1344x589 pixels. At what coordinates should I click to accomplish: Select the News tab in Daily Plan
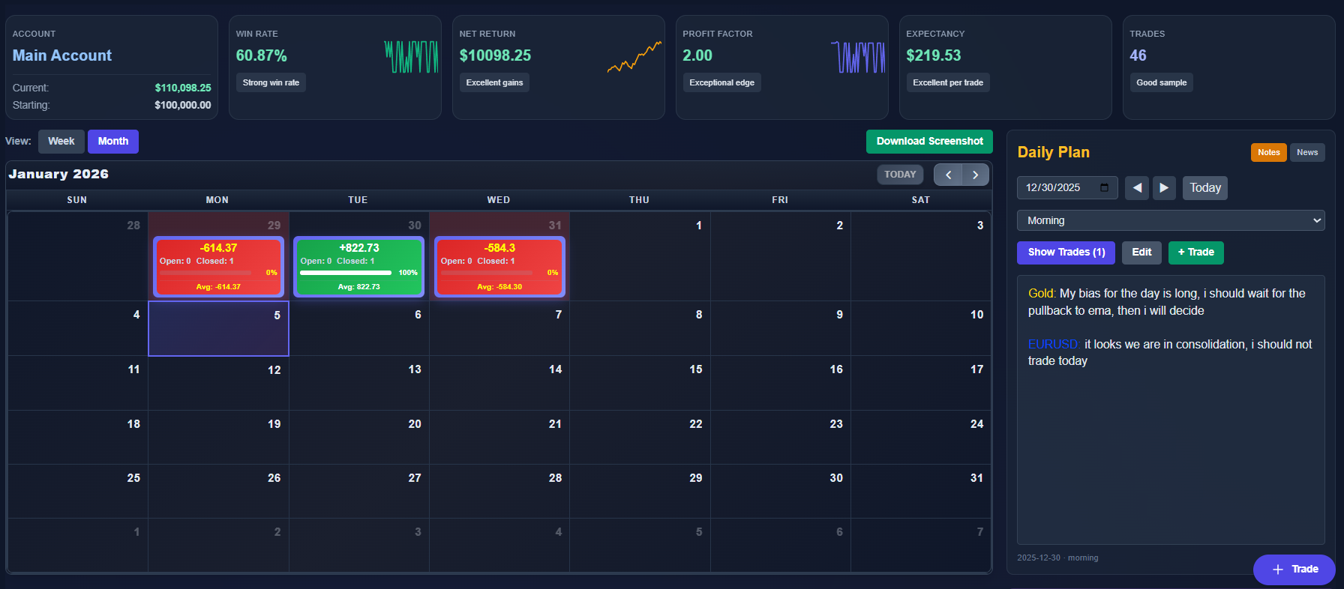click(1307, 152)
